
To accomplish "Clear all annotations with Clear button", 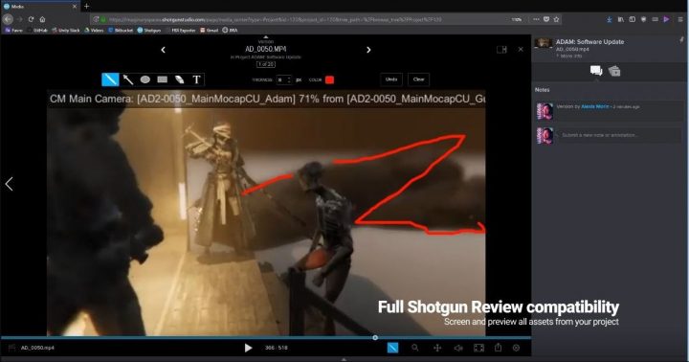I will tap(418, 79).
